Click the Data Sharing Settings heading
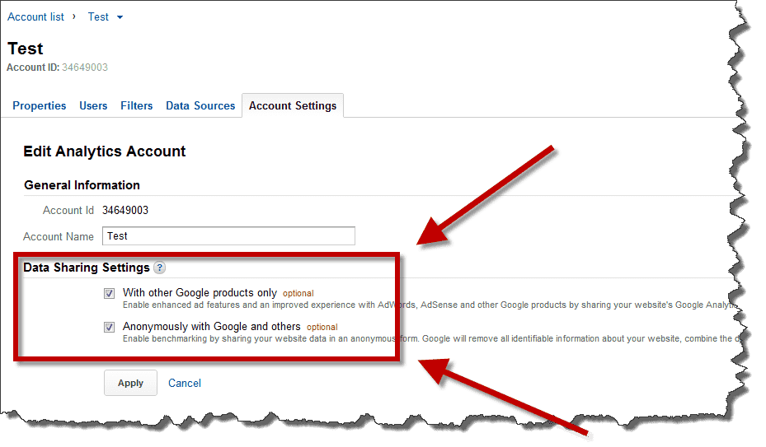Screen dimensions: 766x447 87,268
